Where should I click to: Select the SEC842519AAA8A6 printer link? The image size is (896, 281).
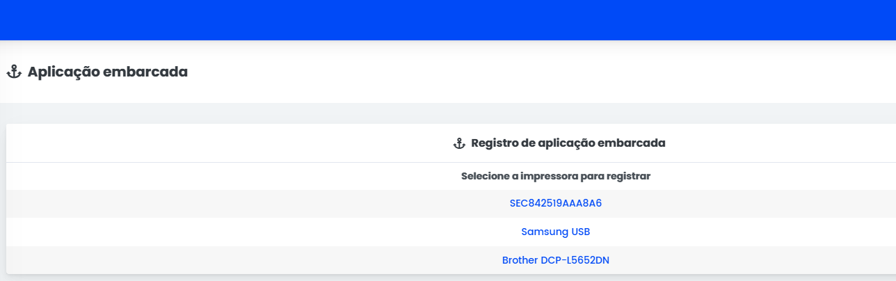click(555, 204)
